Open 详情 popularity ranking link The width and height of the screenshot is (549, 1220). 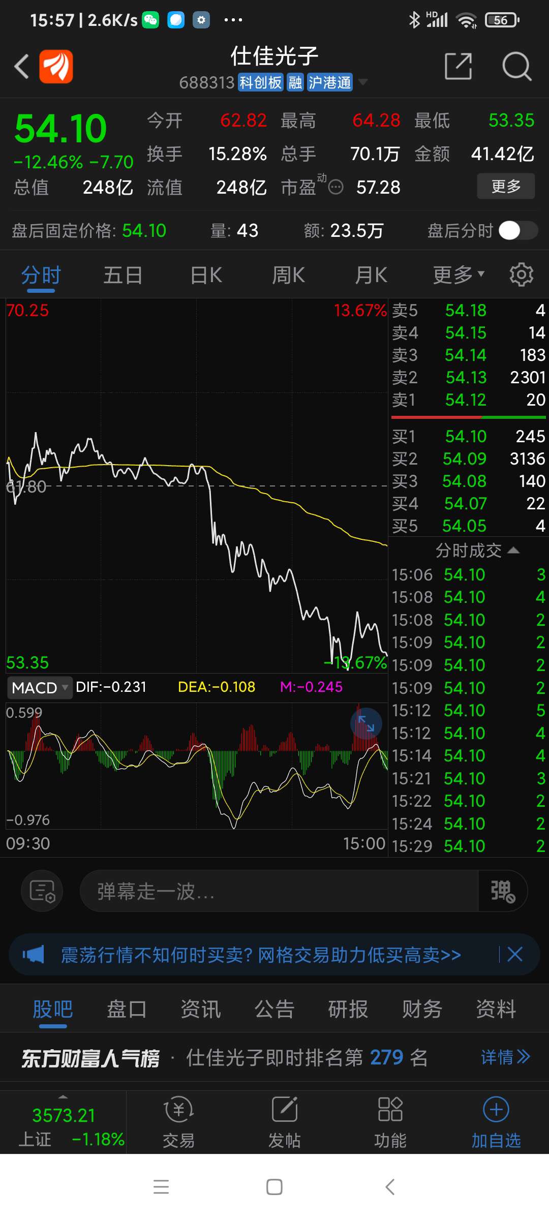coord(506,1057)
